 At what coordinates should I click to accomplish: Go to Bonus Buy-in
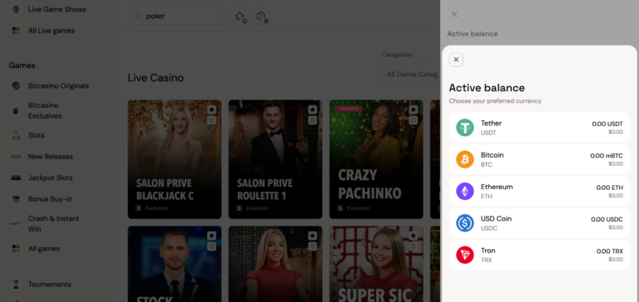50,199
